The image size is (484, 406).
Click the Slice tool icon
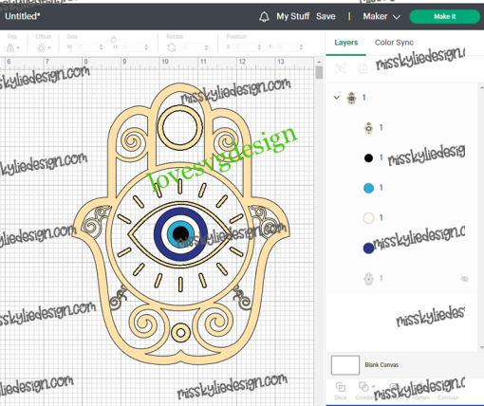coord(340,387)
